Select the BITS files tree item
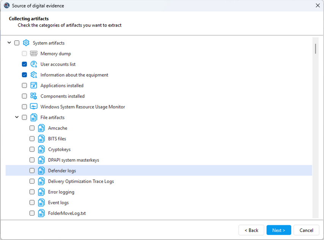The image size is (324, 240). tap(57, 139)
